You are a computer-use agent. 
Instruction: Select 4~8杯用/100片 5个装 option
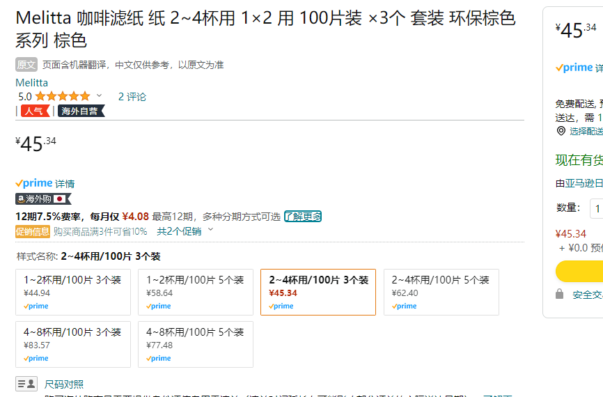[x=196, y=344]
